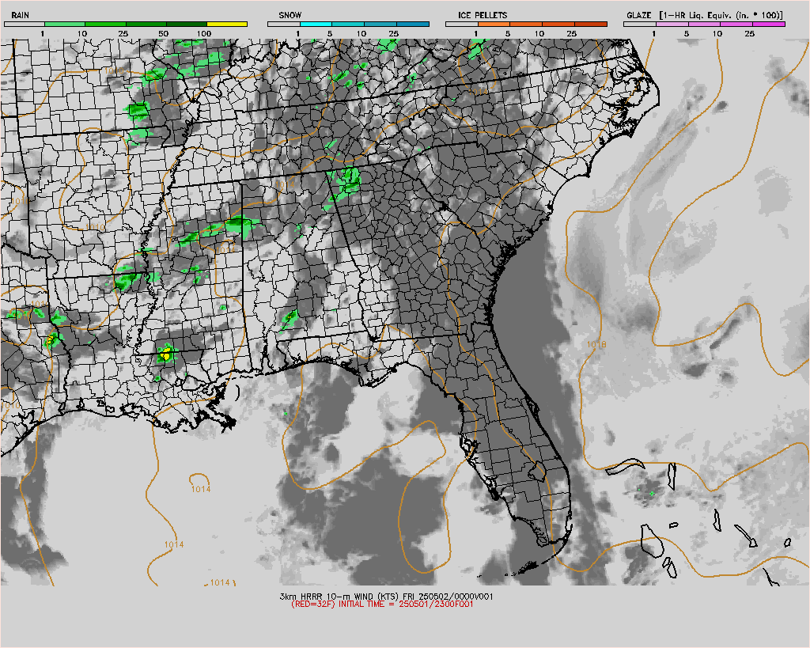The height and width of the screenshot is (648, 810).
Task: Click the '5' value under the ice pellets scale
Action: (508, 33)
